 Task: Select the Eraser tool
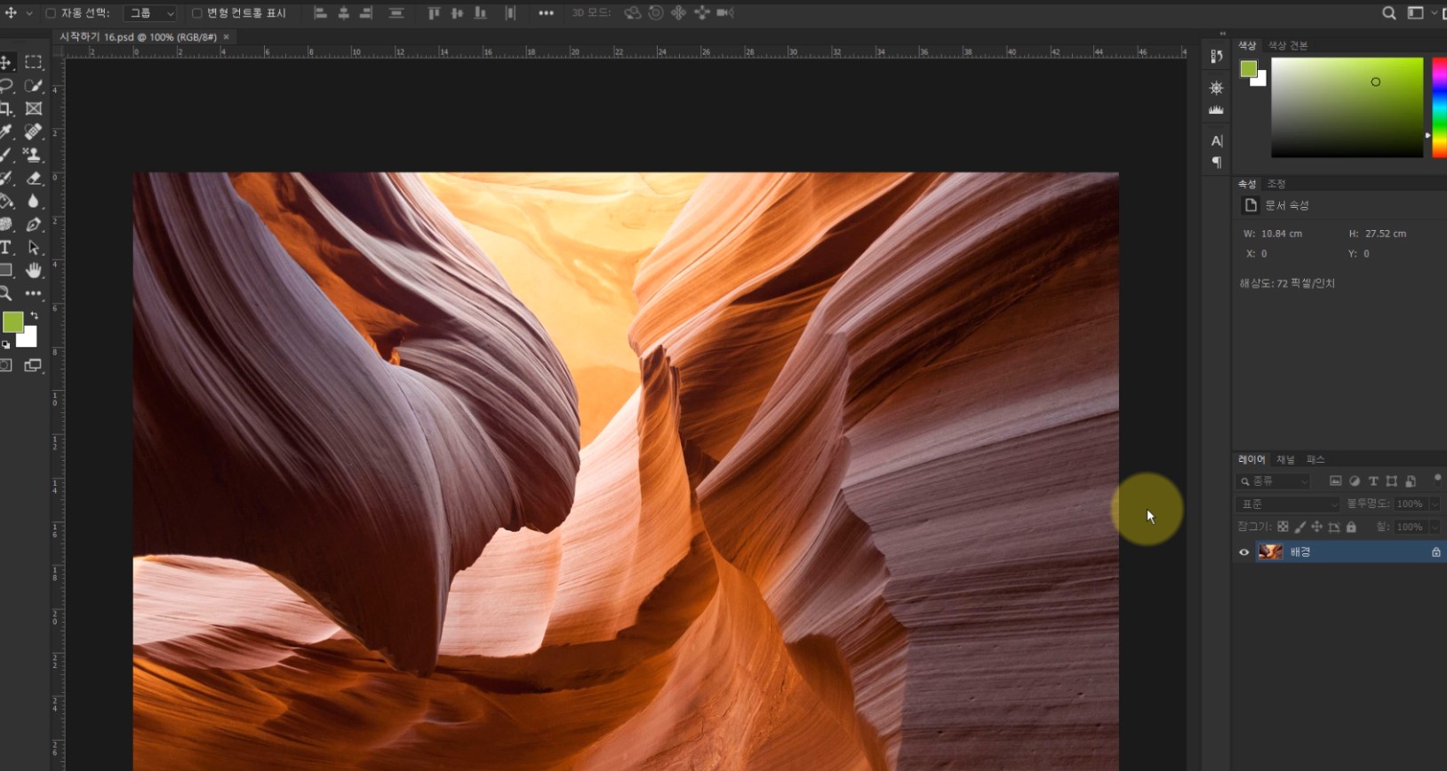click(34, 179)
